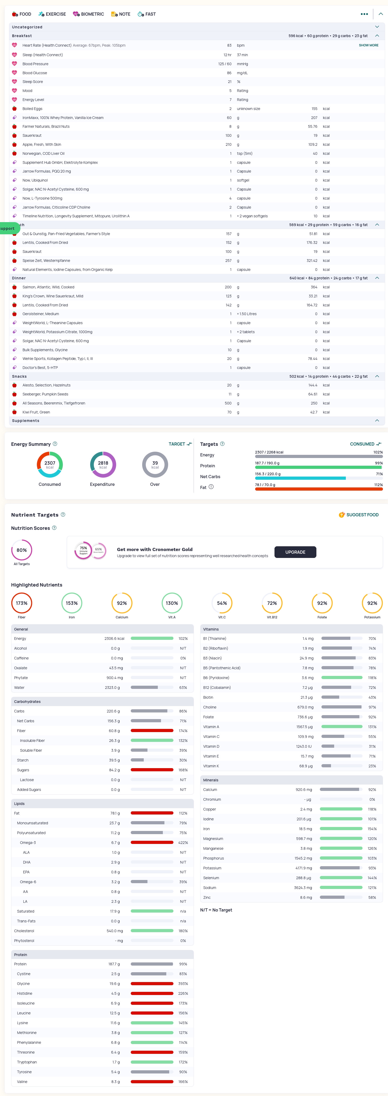Image resolution: width=388 pixels, height=1096 pixels.
Task: Open Targets help question icon
Action: tap(222, 444)
